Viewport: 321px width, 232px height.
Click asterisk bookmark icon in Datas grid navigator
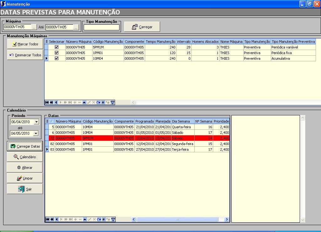pyautogui.click(x=103, y=219)
